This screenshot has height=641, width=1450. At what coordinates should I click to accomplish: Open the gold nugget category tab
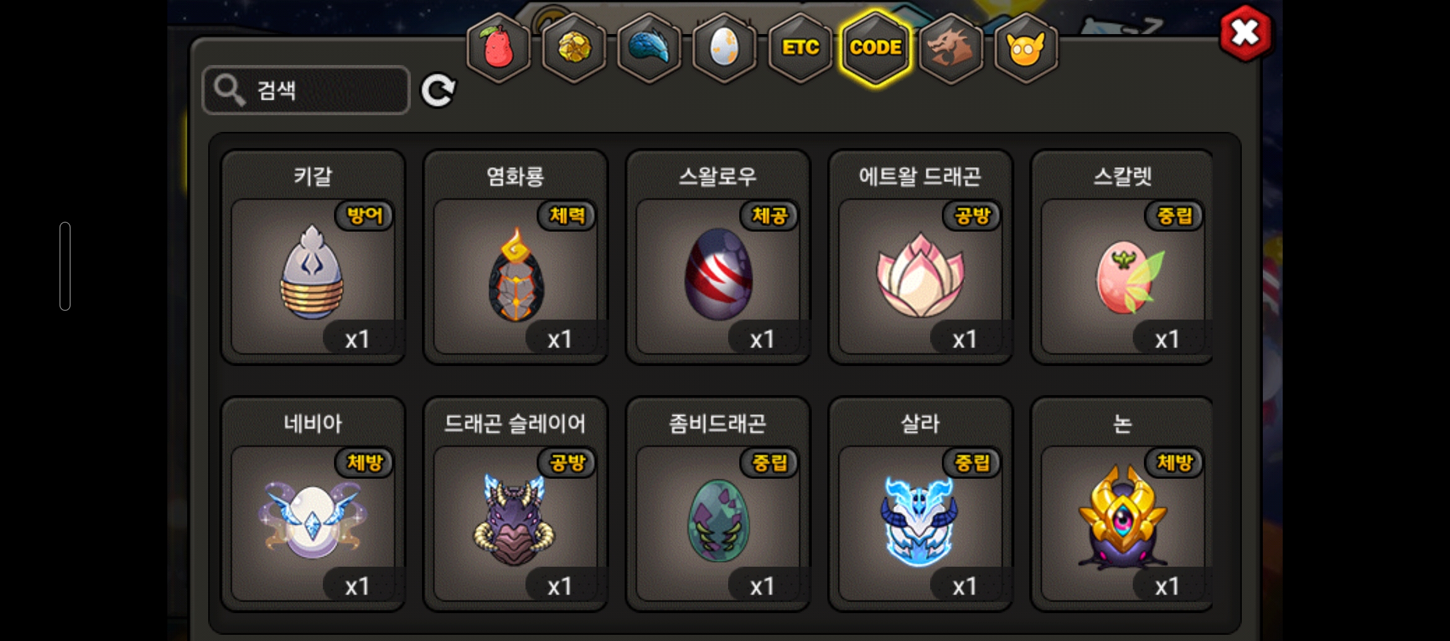(x=574, y=48)
